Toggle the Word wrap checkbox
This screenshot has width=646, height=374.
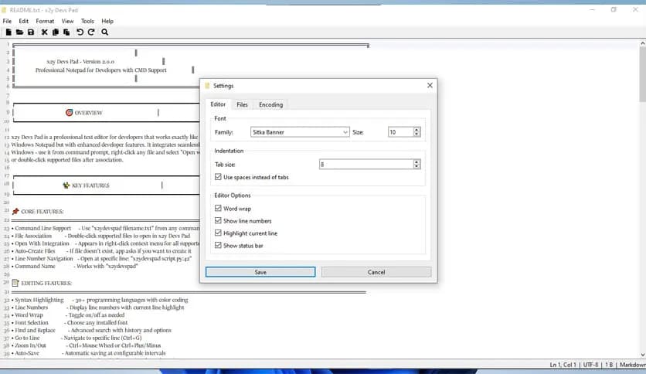218,208
